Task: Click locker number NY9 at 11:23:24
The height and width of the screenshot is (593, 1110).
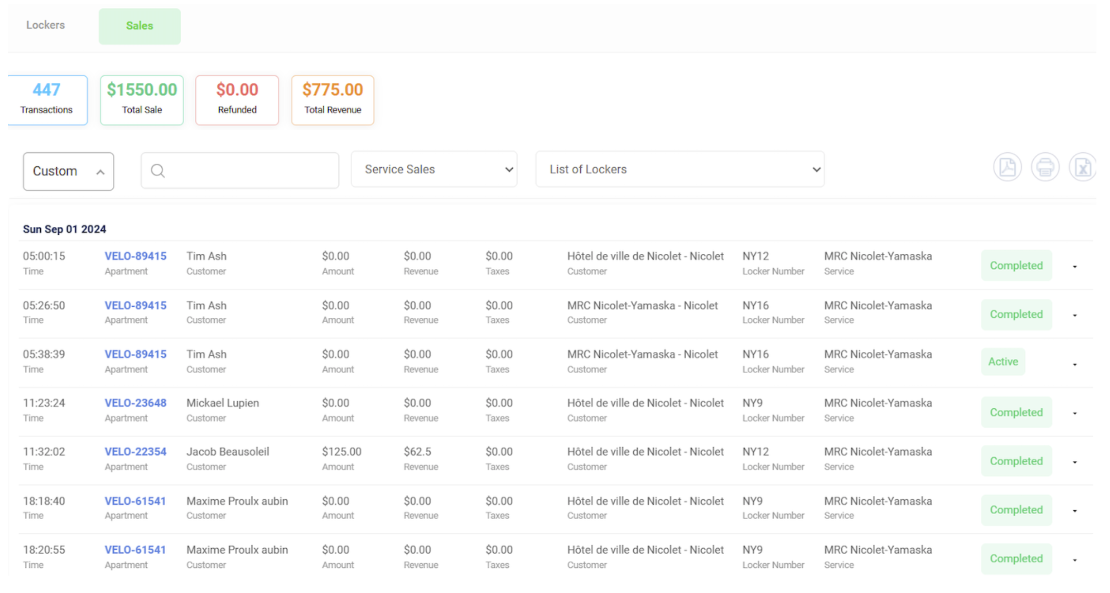Action: 752,403
